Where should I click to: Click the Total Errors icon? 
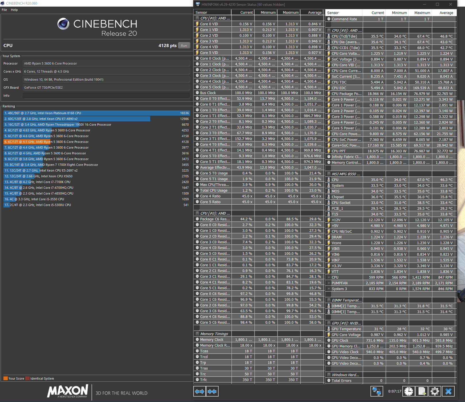[x=329, y=381]
